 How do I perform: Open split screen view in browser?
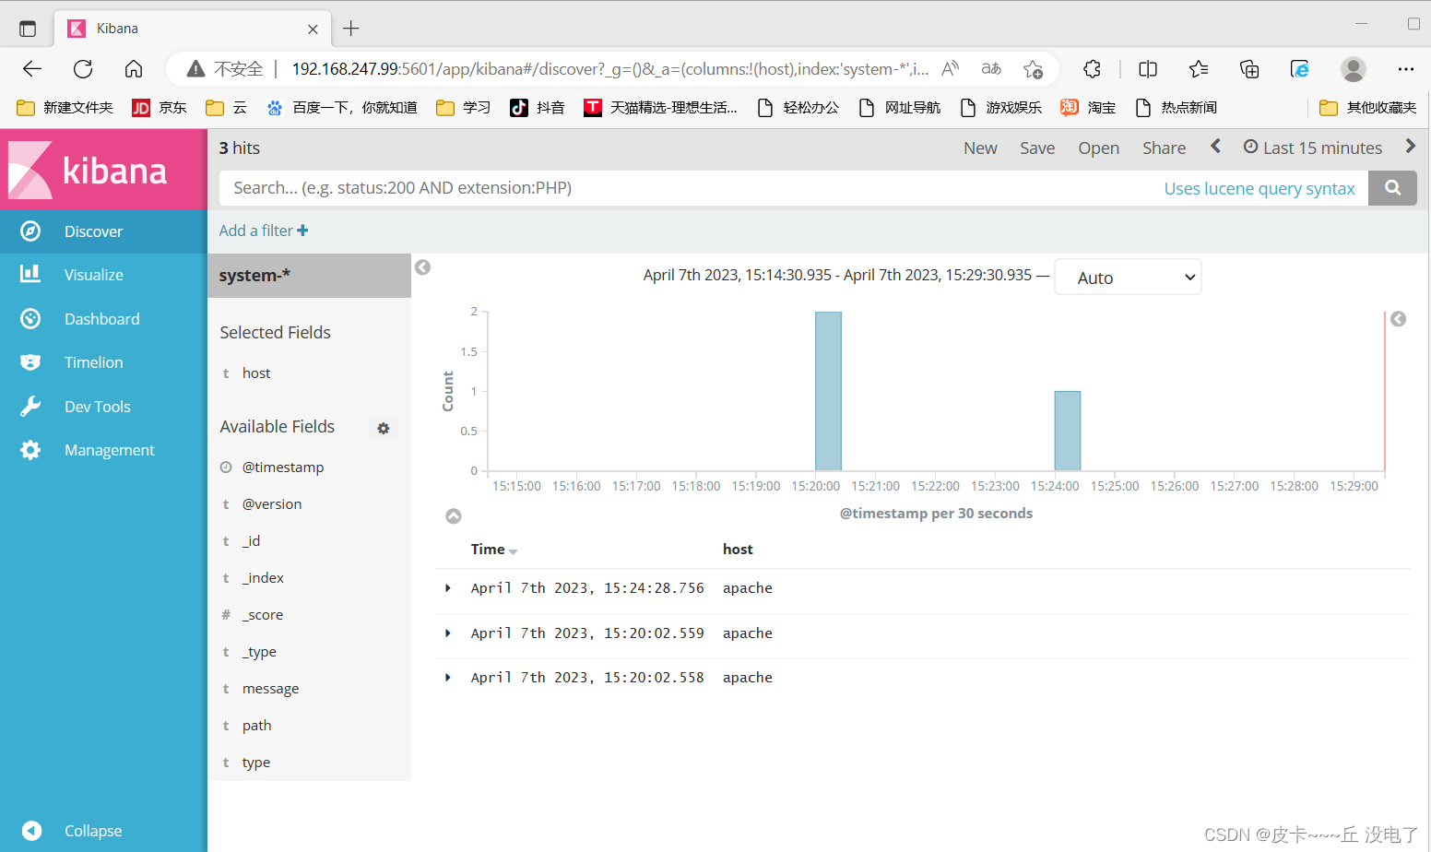click(x=1148, y=69)
